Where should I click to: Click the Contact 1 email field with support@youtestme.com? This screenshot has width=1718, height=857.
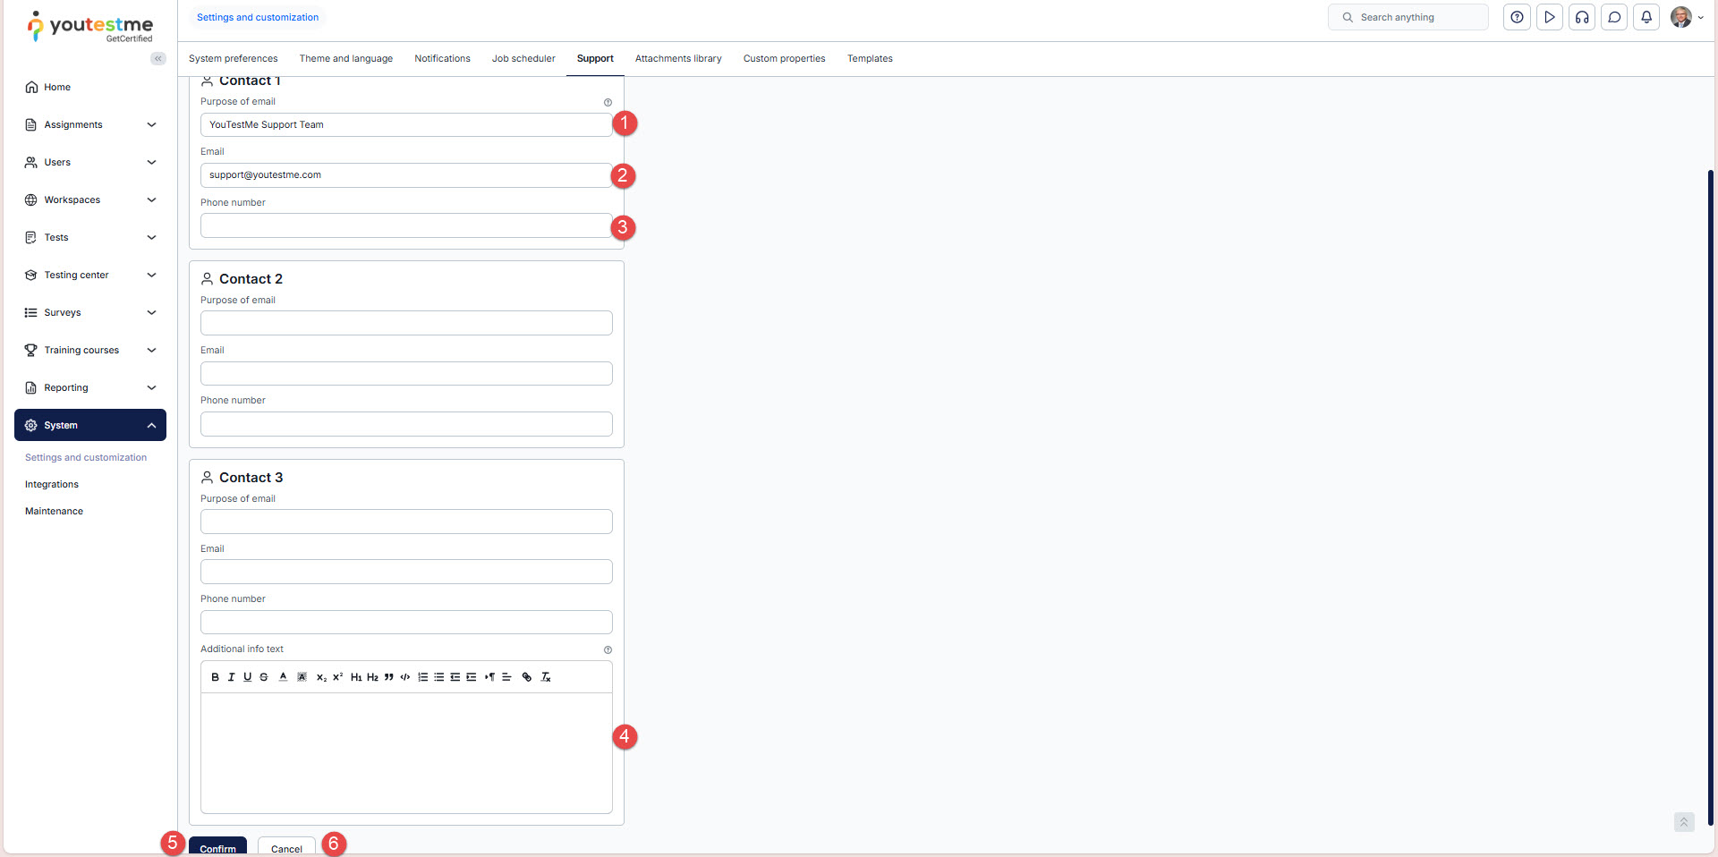406,175
